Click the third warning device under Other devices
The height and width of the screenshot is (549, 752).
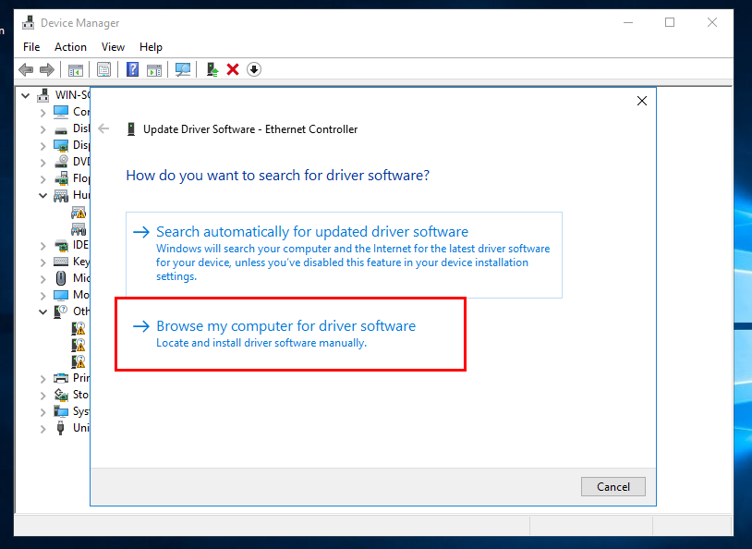point(79,360)
